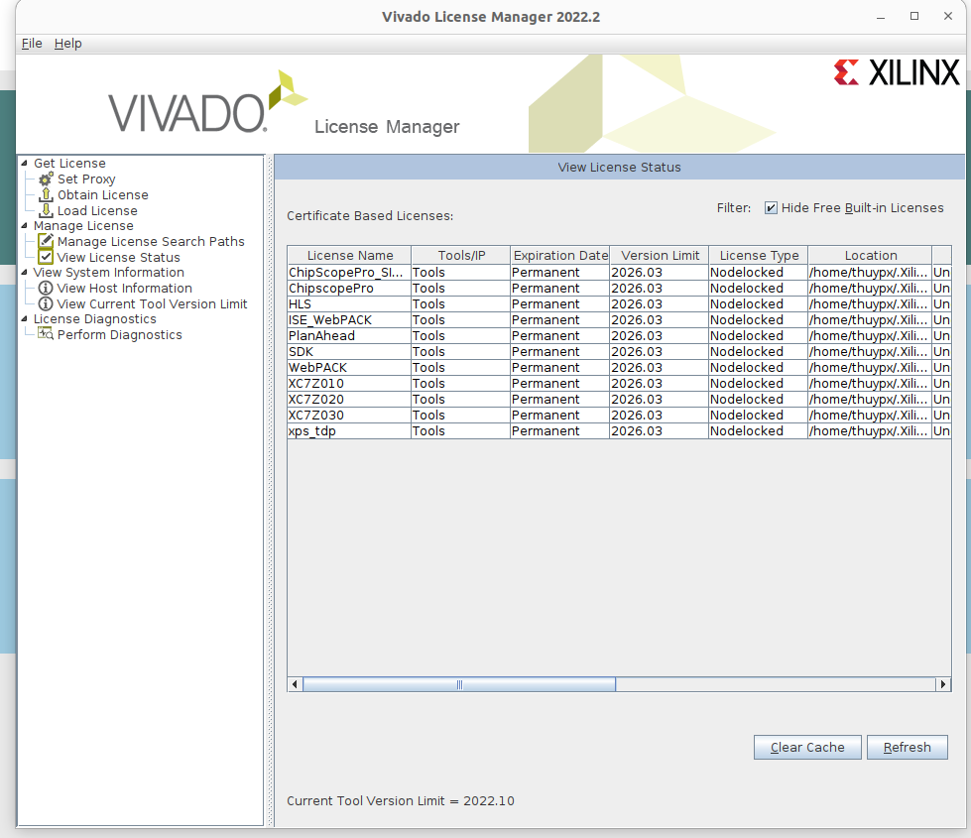Click the Expiration Date column header
This screenshot has height=838, width=971.
[x=559, y=255]
